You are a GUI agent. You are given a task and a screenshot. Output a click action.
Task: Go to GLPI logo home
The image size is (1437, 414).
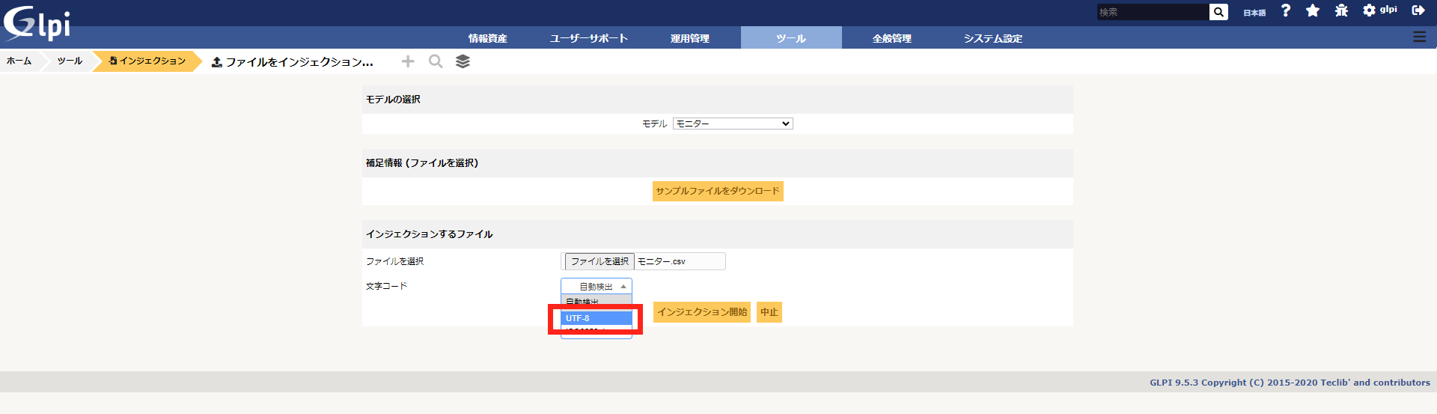(37, 22)
